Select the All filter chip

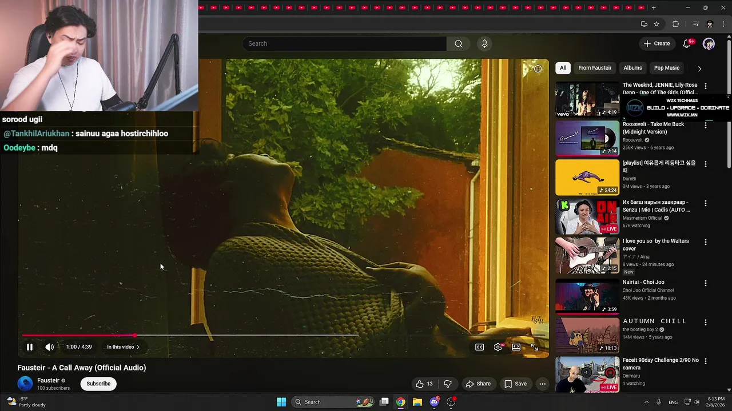563,68
